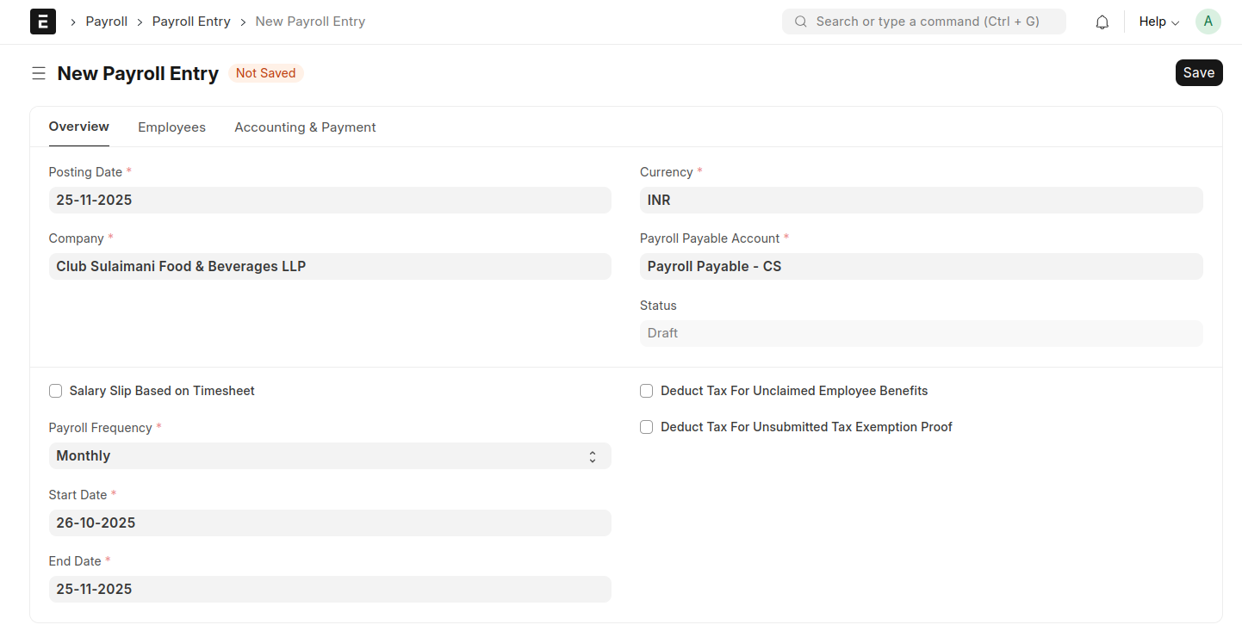
Task: Open the Accounting & Payment tab
Action: pyautogui.click(x=305, y=127)
